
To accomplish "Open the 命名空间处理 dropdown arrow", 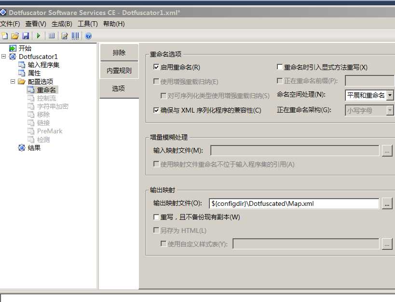I will pyautogui.click(x=390, y=95).
